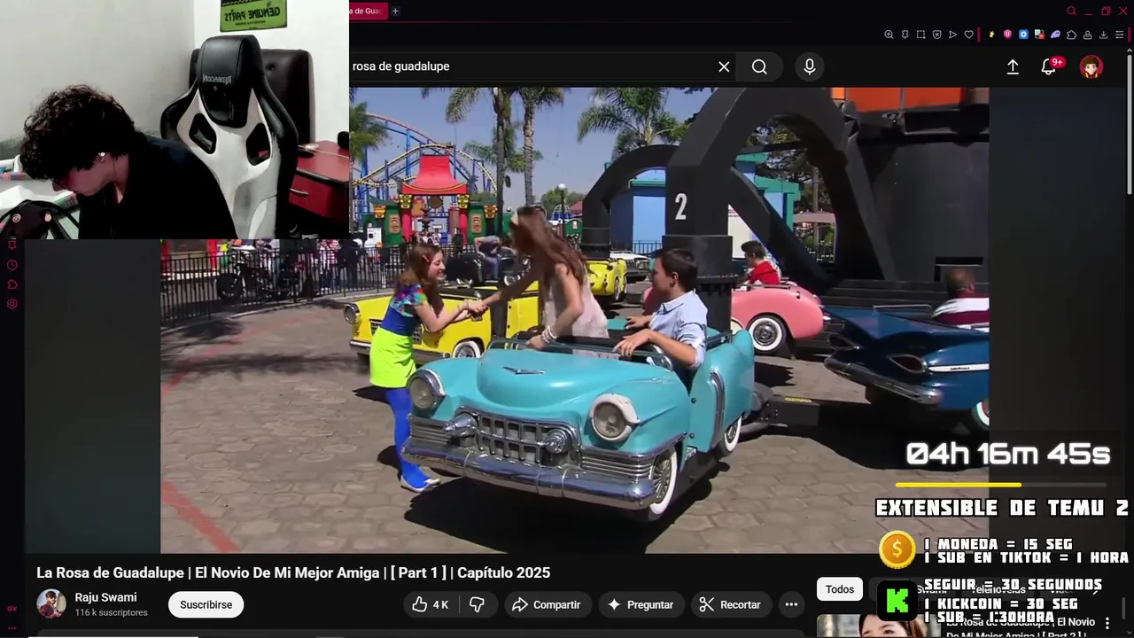Select the Todos filter chip
Screen dimensions: 1134x638
(x=840, y=589)
